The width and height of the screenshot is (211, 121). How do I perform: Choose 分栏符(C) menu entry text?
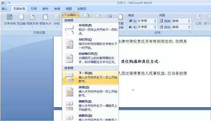pyautogui.click(x=85, y=39)
